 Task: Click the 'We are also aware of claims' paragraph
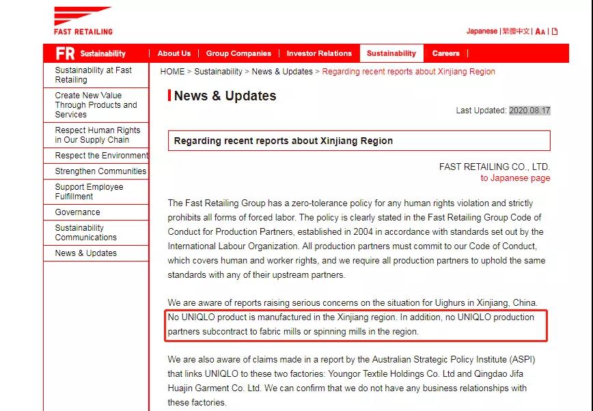tap(351, 381)
